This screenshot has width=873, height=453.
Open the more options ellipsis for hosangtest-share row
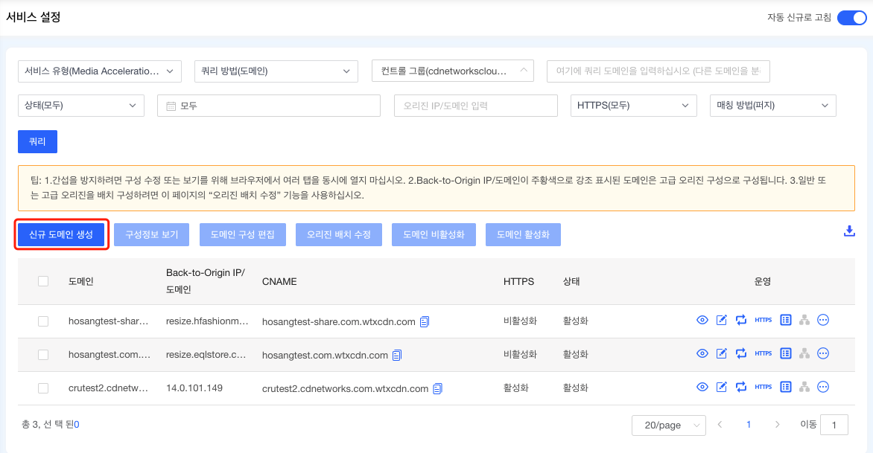click(823, 321)
